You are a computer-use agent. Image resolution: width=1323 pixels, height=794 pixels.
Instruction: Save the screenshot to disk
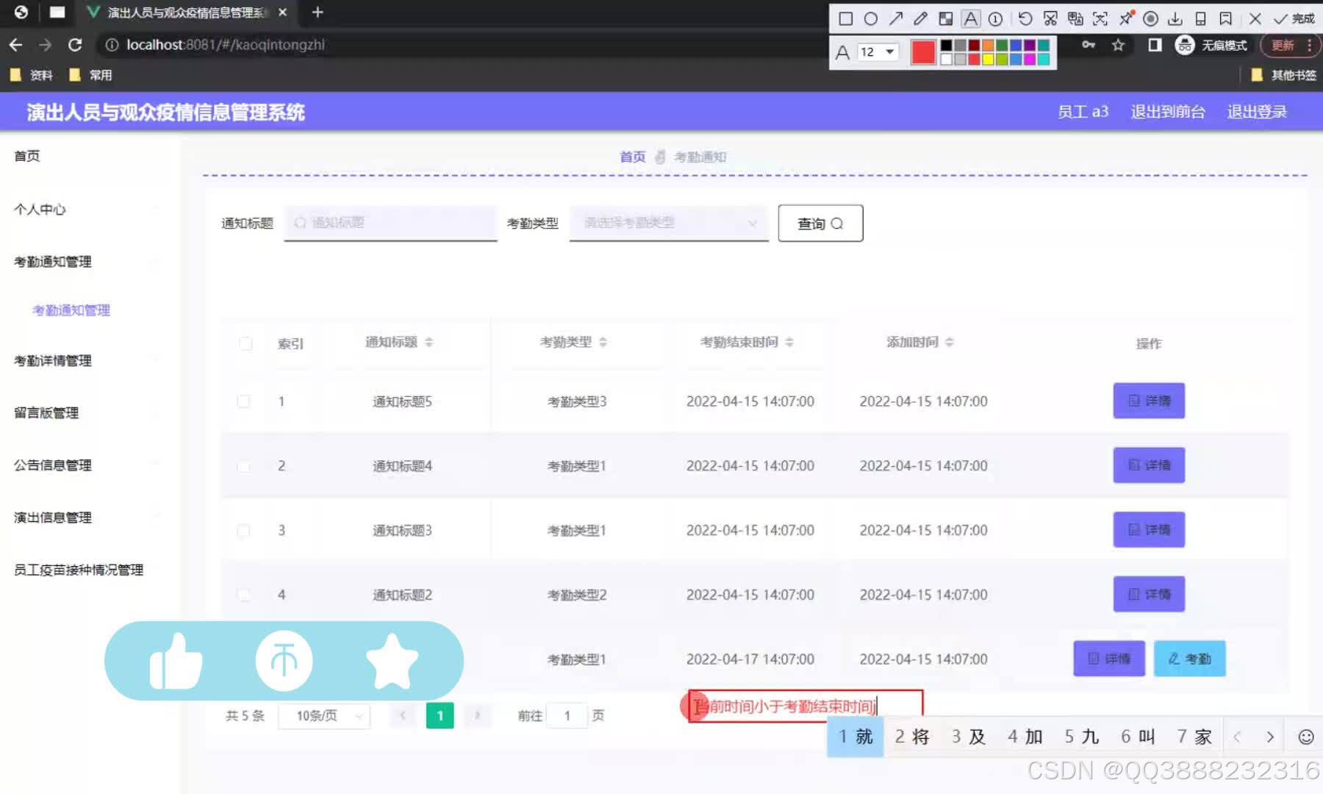tap(1177, 18)
